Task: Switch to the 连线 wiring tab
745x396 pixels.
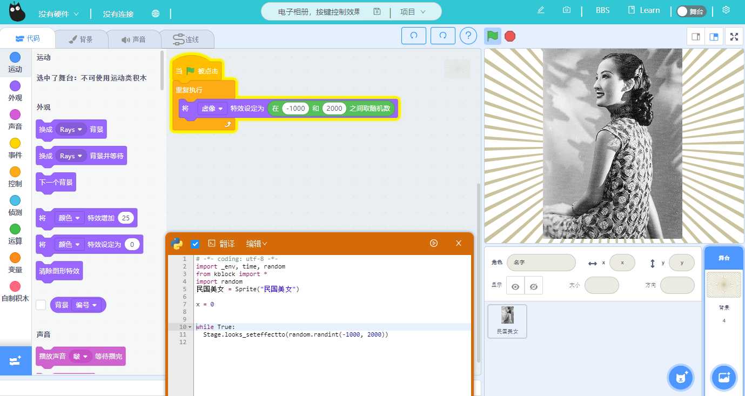Action: [x=186, y=39]
